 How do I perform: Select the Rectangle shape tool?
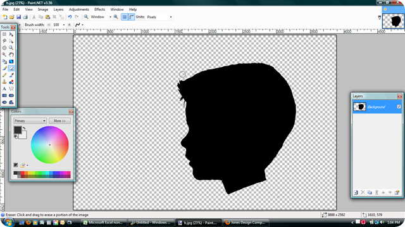(4, 95)
